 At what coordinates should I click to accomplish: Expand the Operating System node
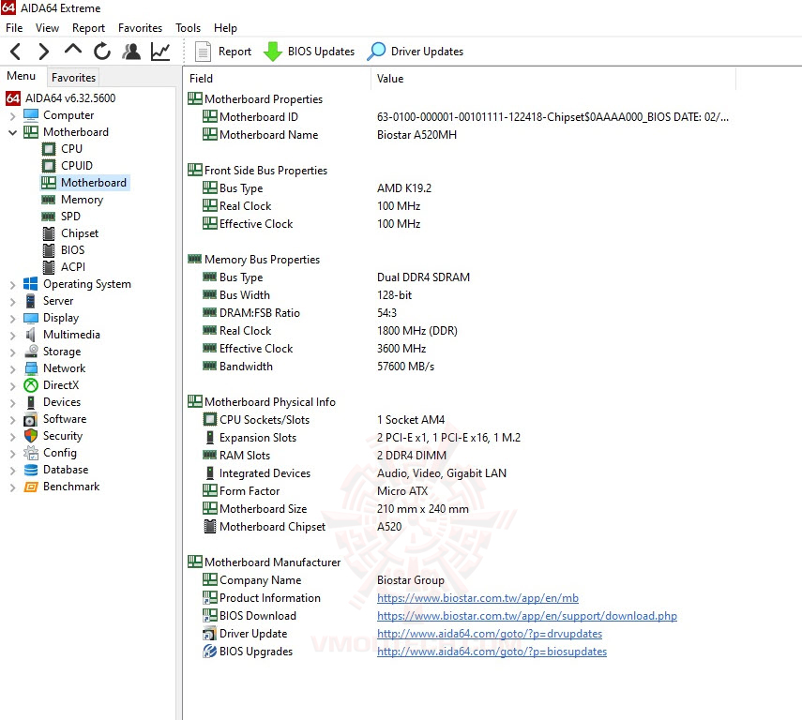point(13,285)
